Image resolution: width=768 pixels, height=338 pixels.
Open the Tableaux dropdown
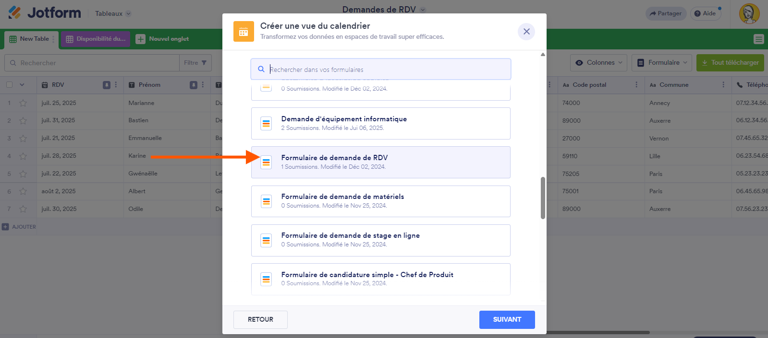click(112, 13)
